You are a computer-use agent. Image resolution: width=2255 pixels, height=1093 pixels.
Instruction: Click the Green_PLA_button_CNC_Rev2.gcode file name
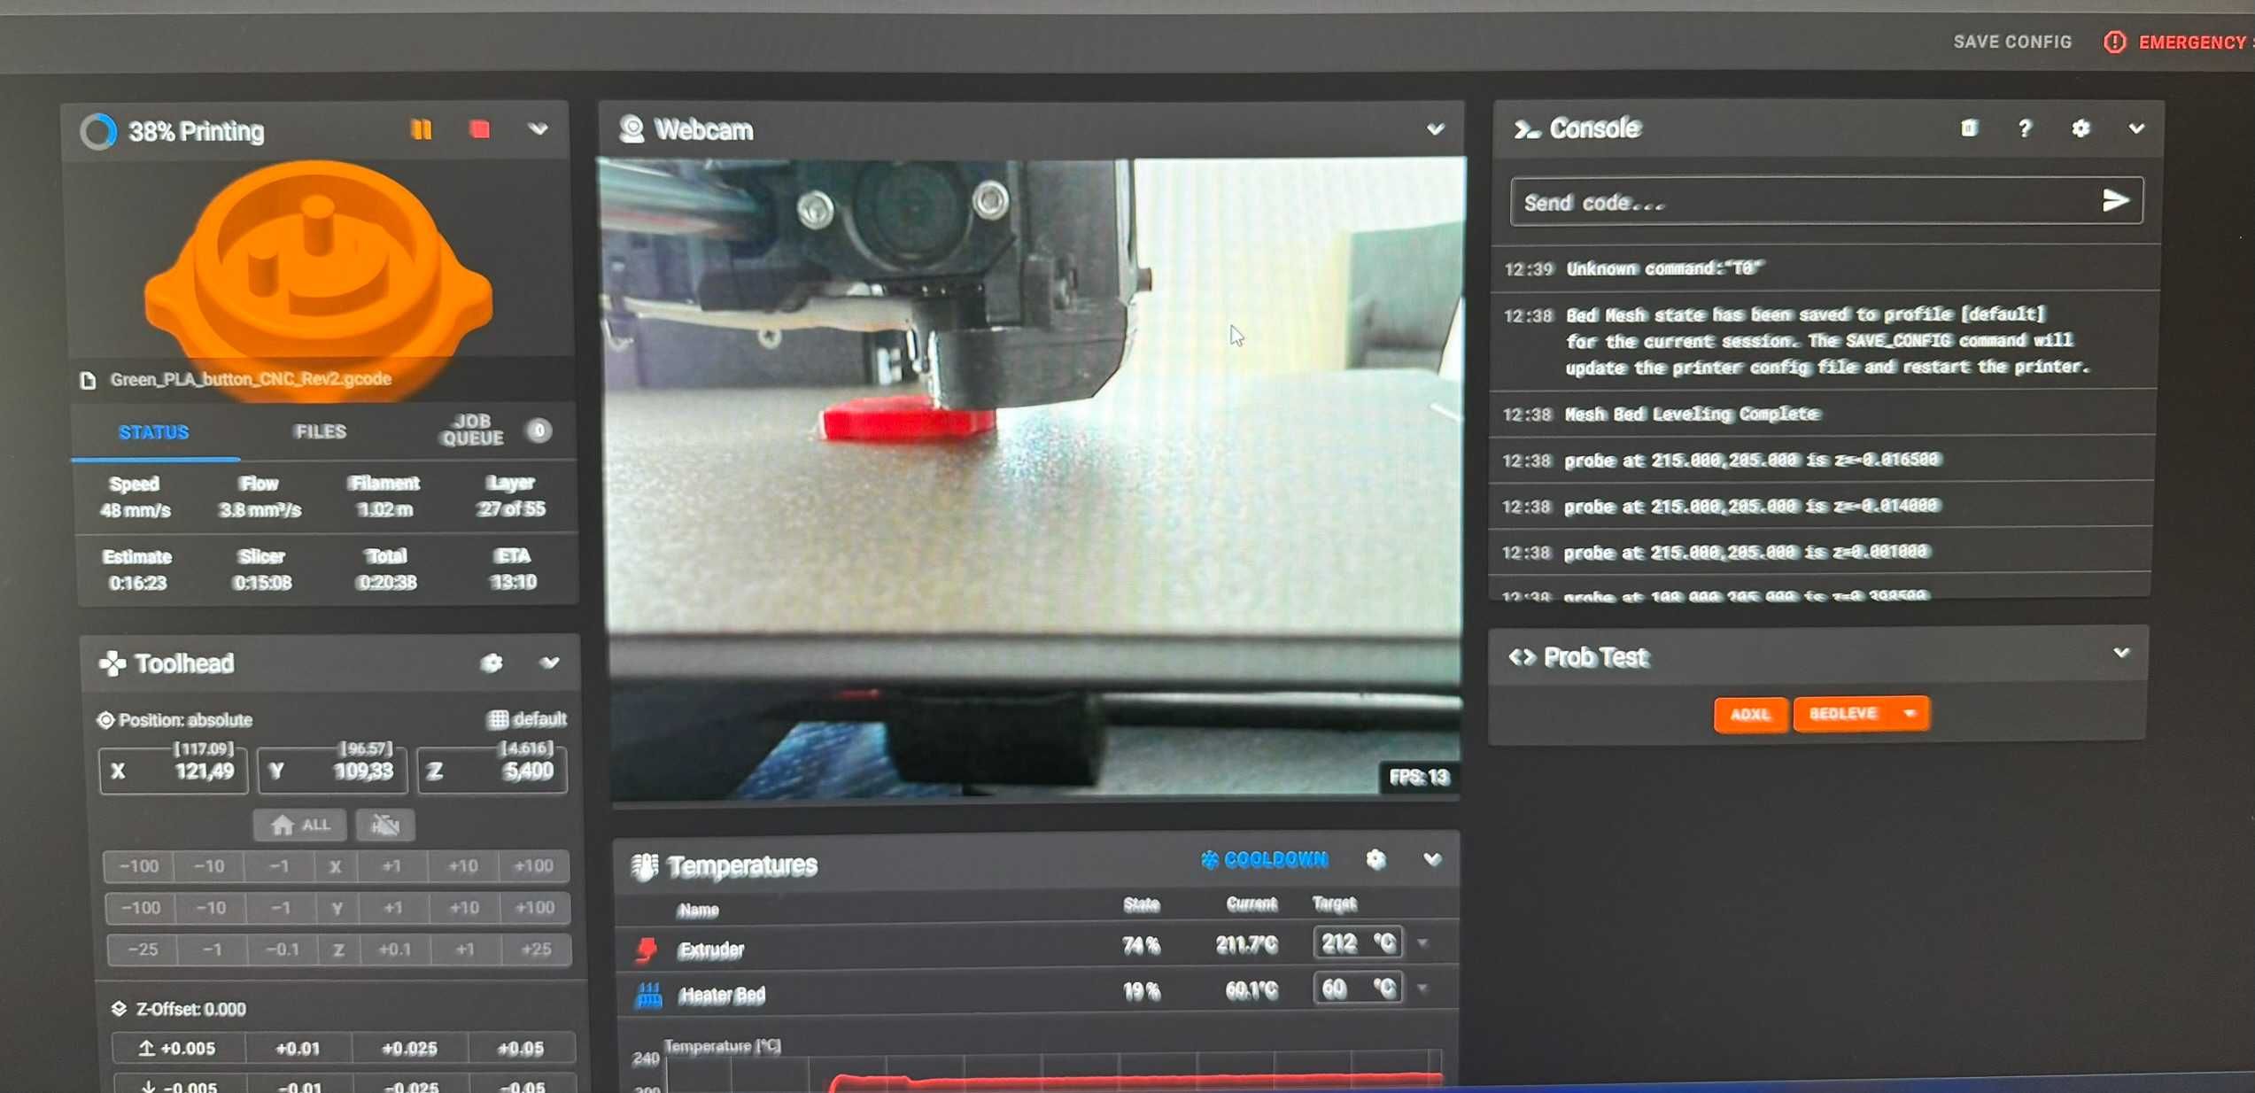coord(251,379)
